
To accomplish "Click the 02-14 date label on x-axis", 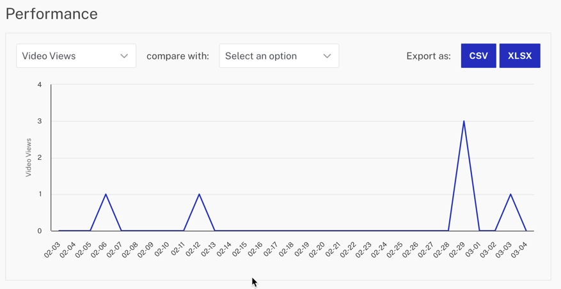I will [224, 249].
